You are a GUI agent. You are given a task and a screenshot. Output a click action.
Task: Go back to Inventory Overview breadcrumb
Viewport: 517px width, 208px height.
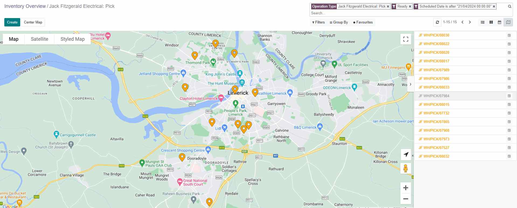point(25,6)
